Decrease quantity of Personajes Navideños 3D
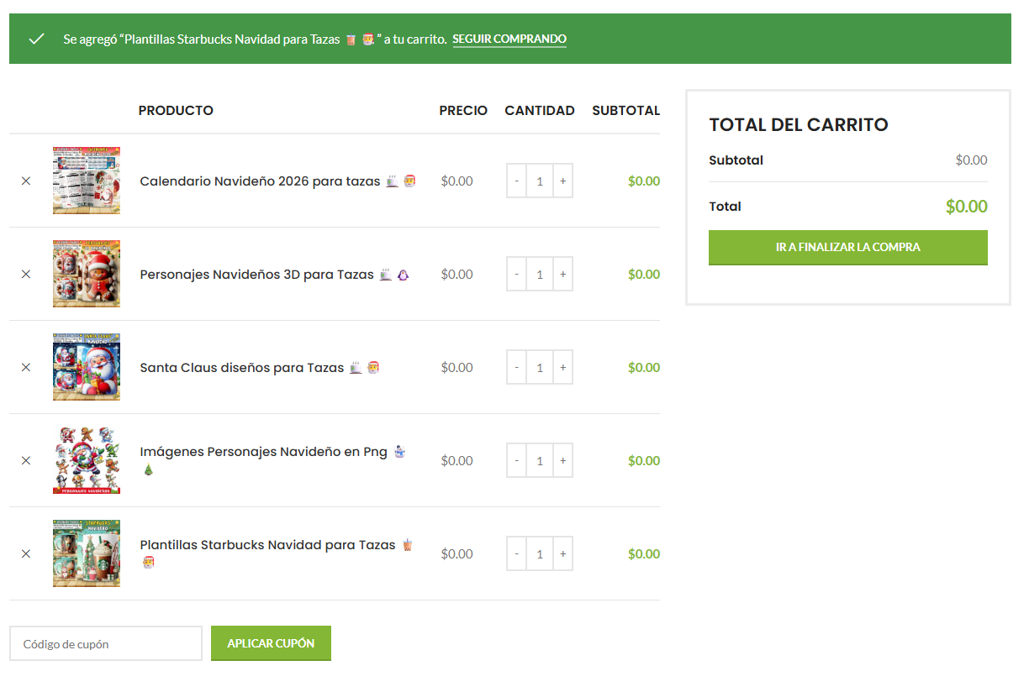This screenshot has width=1029, height=692. 516,274
